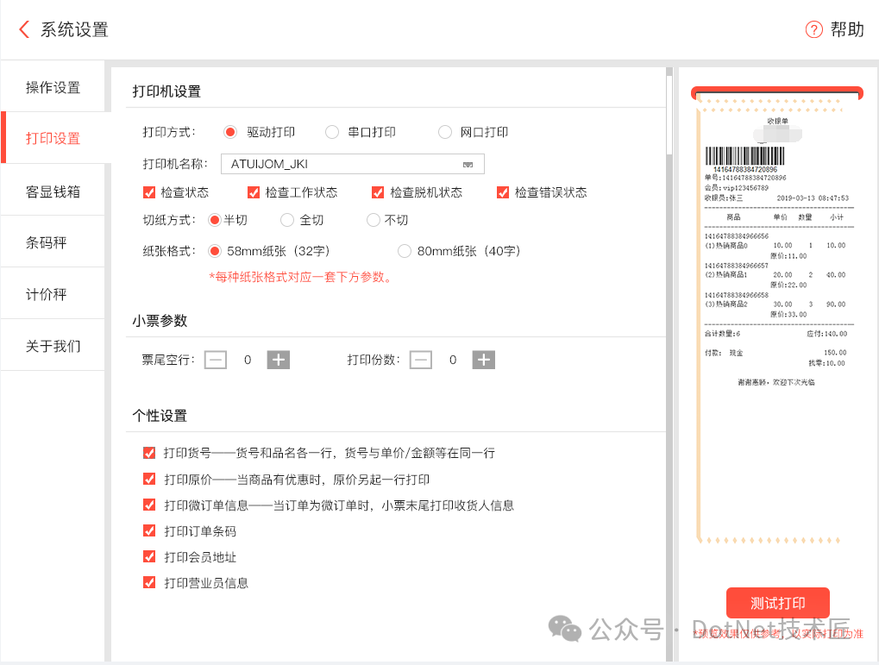Toggle 打印订单条码 checkbox
Screen dimensions: 879x665
149,530
